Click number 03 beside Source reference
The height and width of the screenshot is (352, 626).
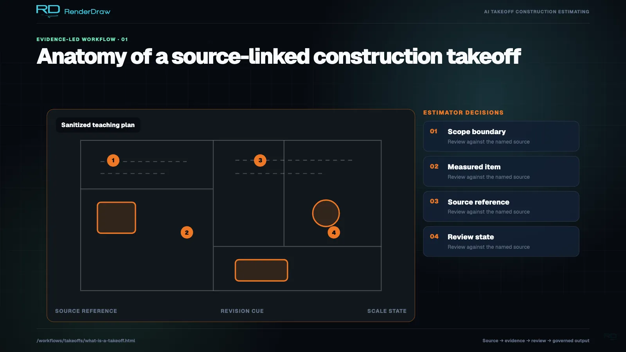point(434,201)
